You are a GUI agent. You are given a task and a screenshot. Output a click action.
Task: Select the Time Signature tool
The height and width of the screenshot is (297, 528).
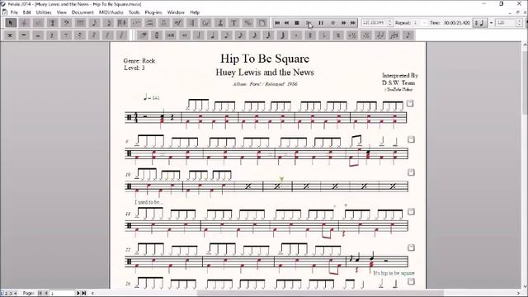(52, 23)
